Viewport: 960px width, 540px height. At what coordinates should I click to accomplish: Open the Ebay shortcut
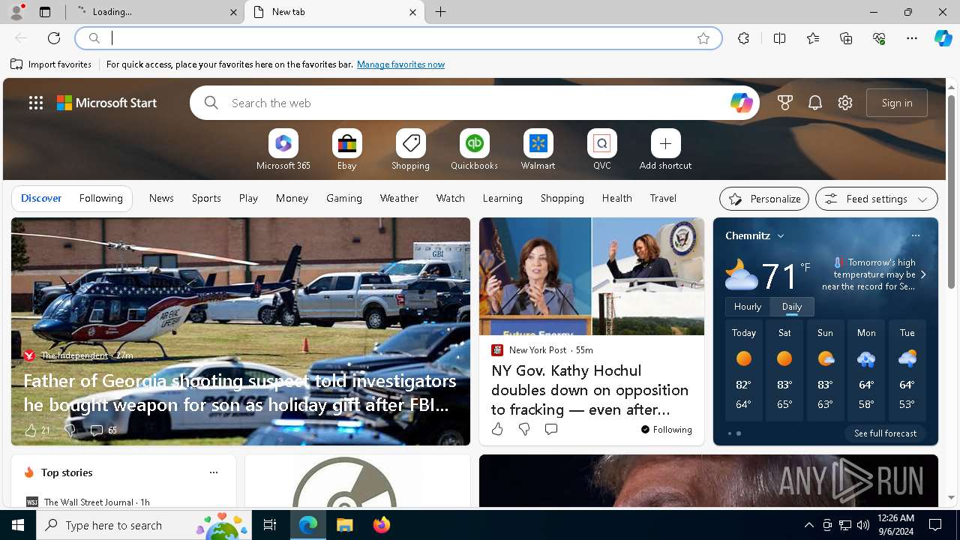coord(346,143)
